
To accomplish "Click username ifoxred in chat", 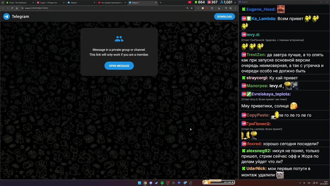I will coord(254,144).
